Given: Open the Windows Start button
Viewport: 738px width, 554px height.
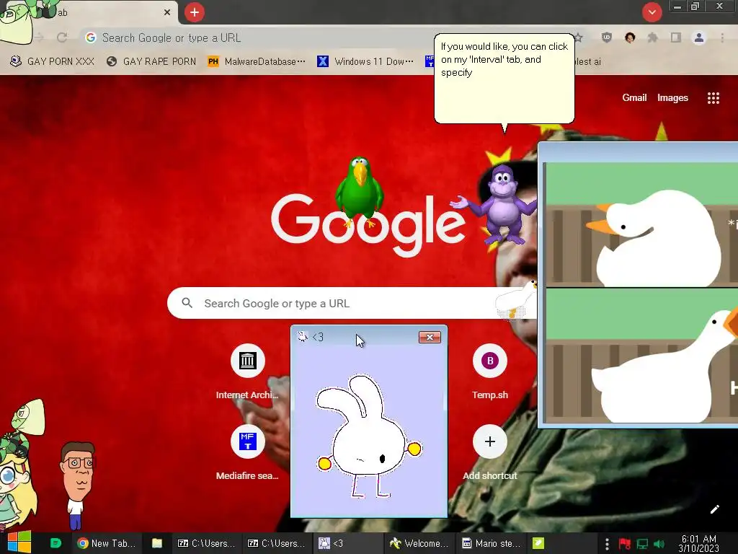Looking at the screenshot, I should (x=19, y=542).
